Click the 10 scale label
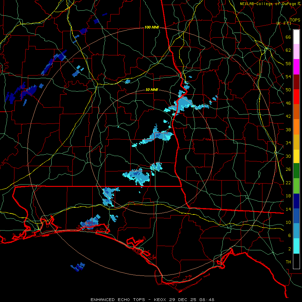 pos(288,222)
